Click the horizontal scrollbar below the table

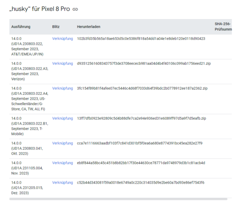(x=118, y=199)
